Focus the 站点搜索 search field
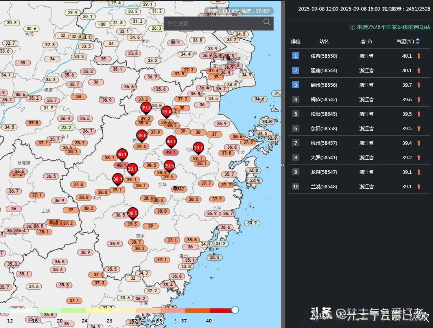Viewport: 433px width, 328px height. point(219,24)
